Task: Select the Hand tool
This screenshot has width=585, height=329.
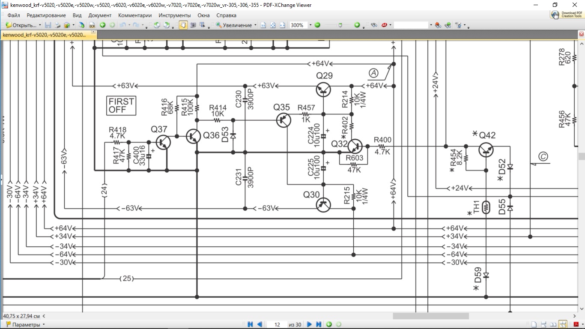Action: click(183, 25)
